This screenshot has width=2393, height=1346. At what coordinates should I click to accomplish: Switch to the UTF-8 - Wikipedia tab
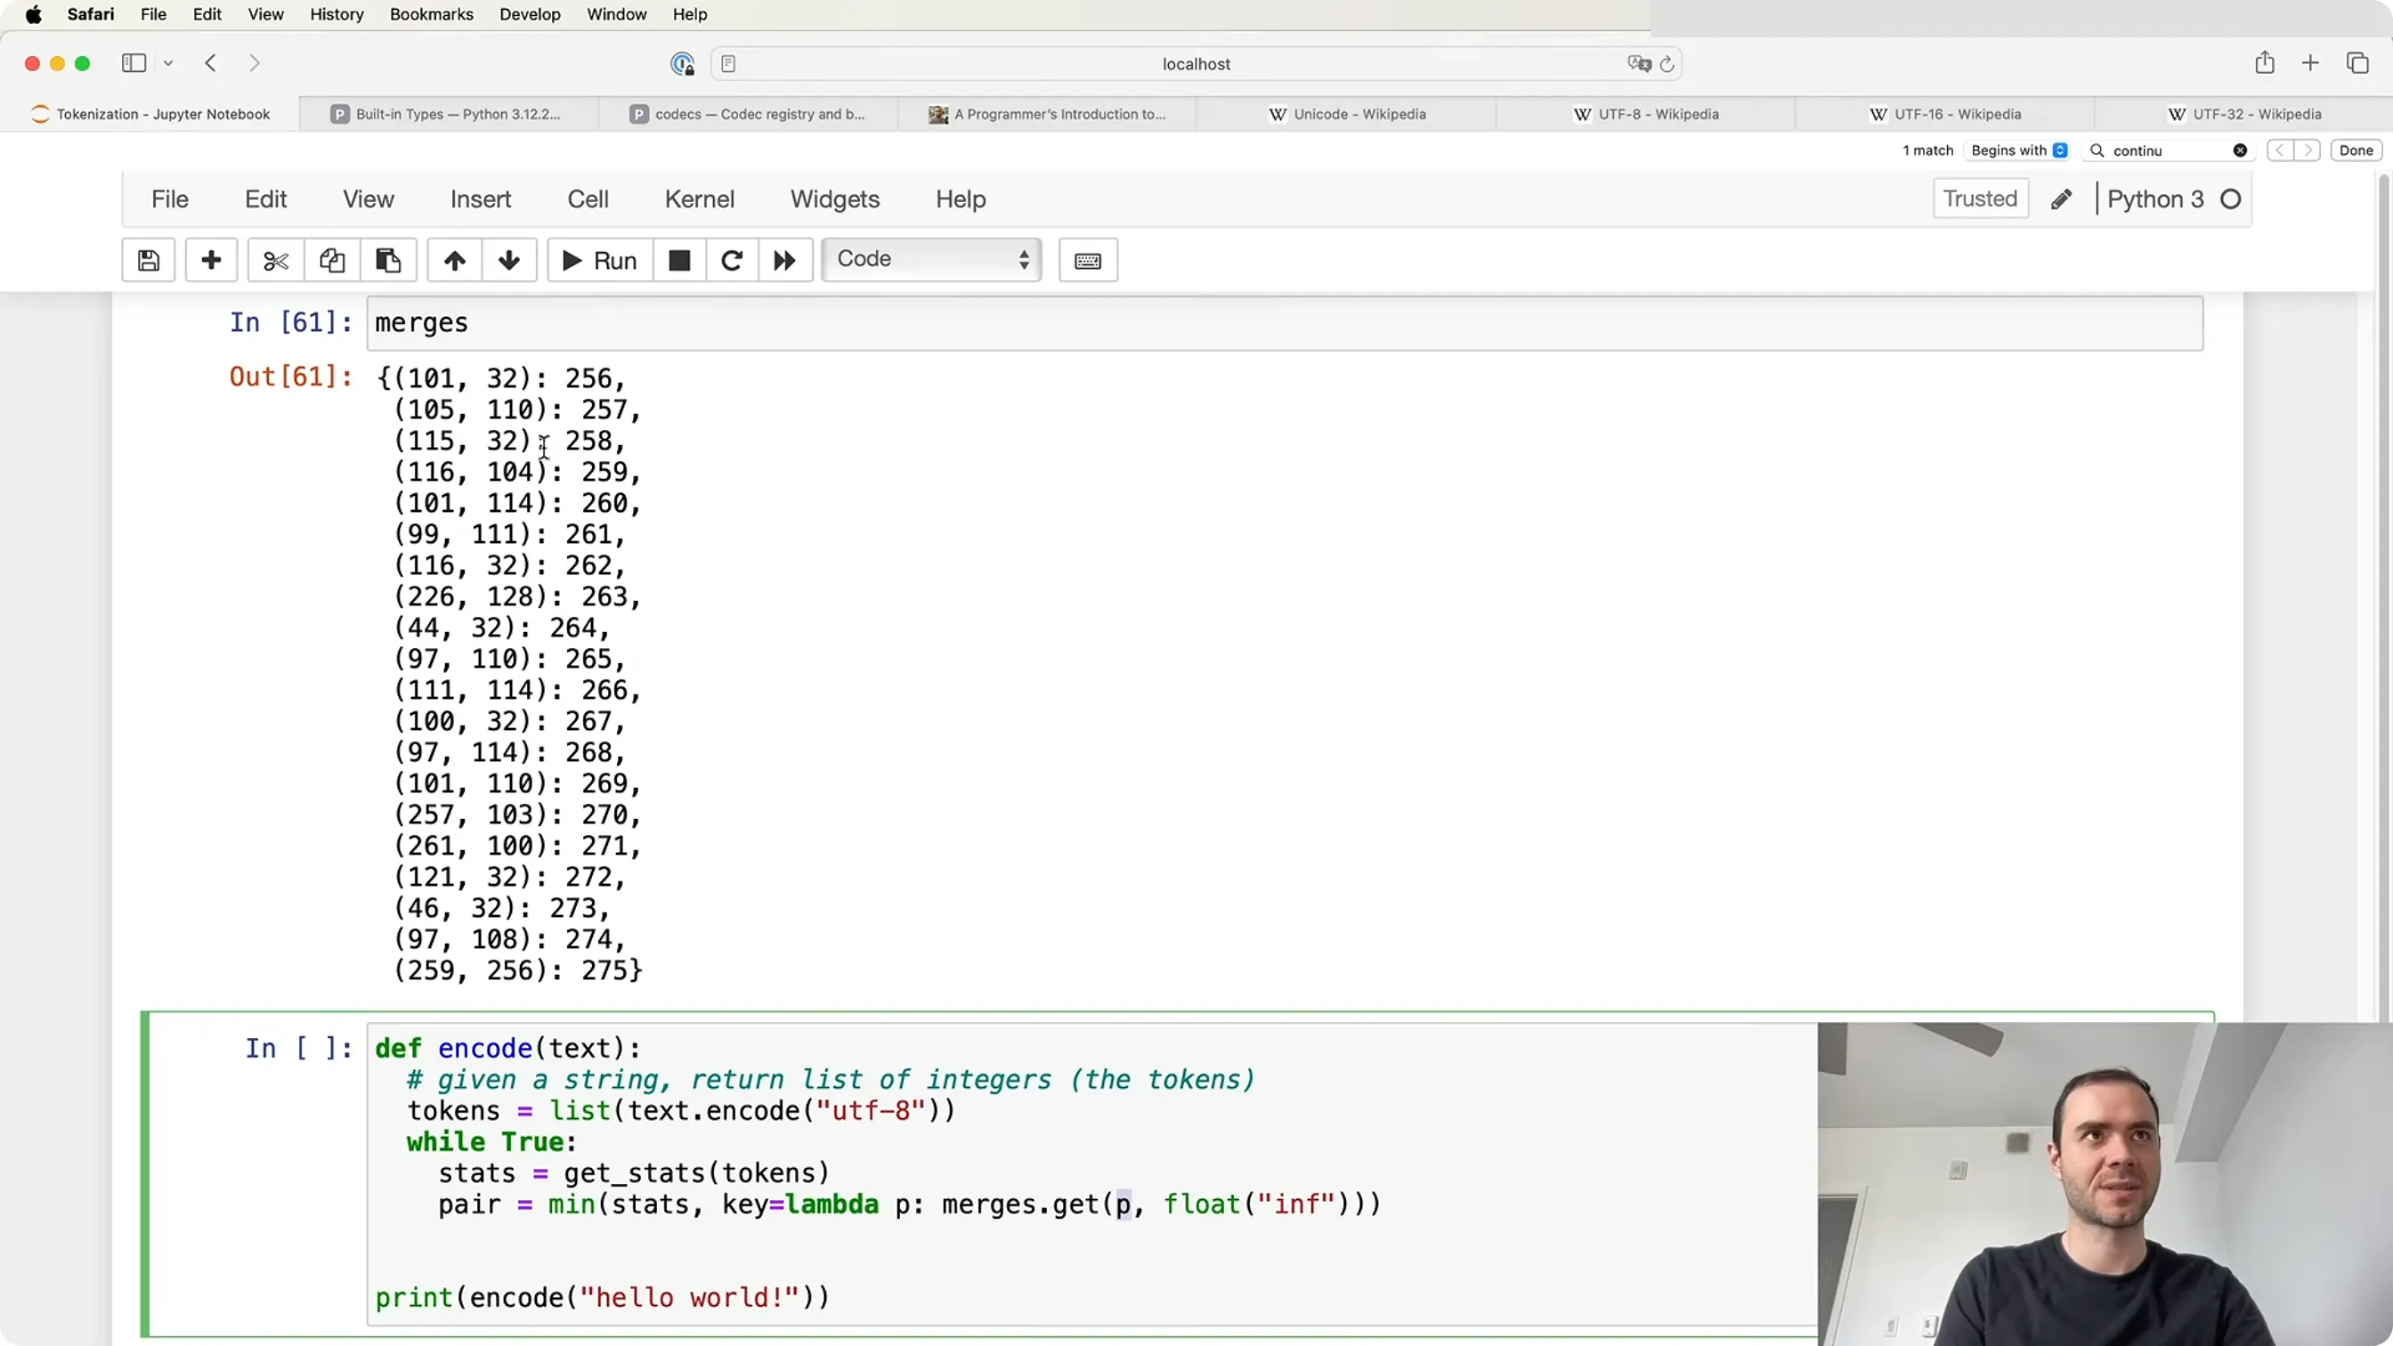1645,114
